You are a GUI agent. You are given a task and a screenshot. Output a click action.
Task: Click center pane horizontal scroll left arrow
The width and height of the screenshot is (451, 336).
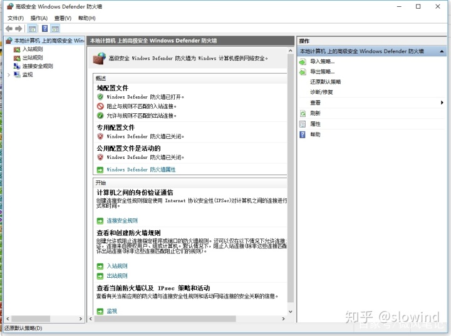(x=91, y=318)
